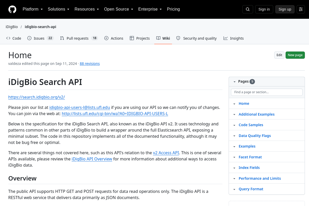This screenshot has width=309, height=206.
Task: Go to the Pricing page
Action: 173,9
